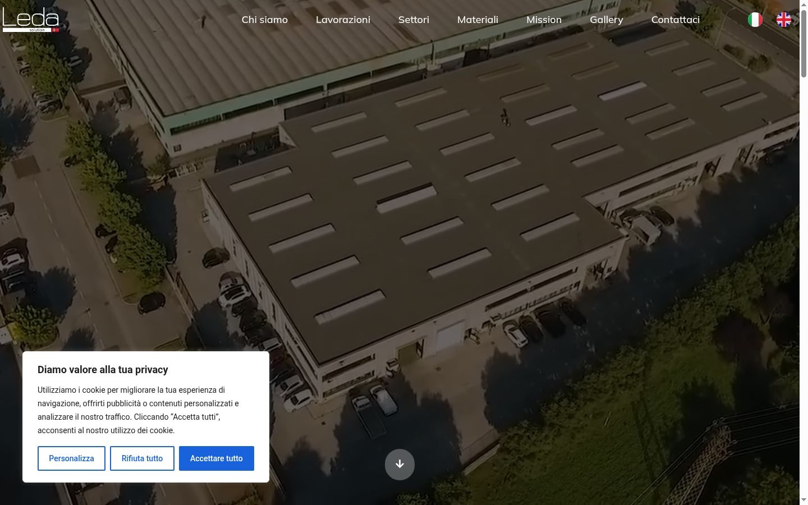Image resolution: width=808 pixels, height=505 pixels.
Task: Go to the Settori section
Action: [x=414, y=20]
